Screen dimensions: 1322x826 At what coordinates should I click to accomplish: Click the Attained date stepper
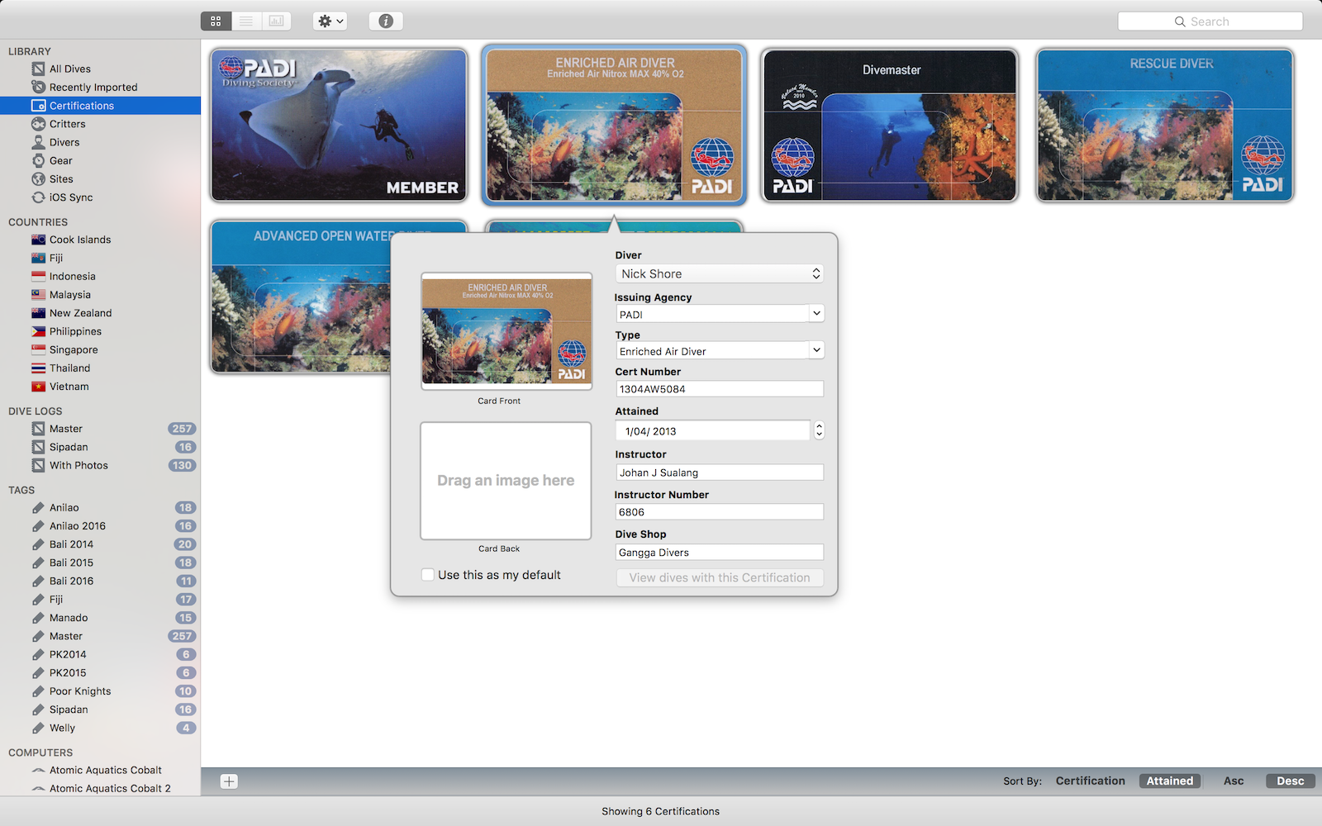(819, 431)
